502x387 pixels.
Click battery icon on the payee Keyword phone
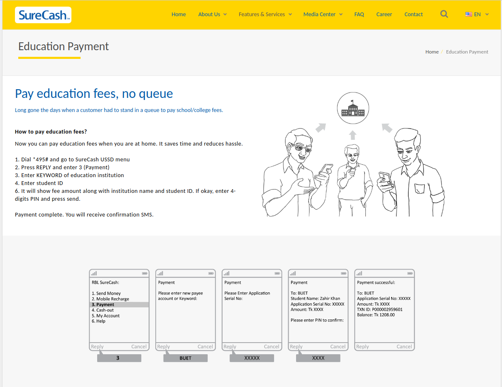point(211,273)
